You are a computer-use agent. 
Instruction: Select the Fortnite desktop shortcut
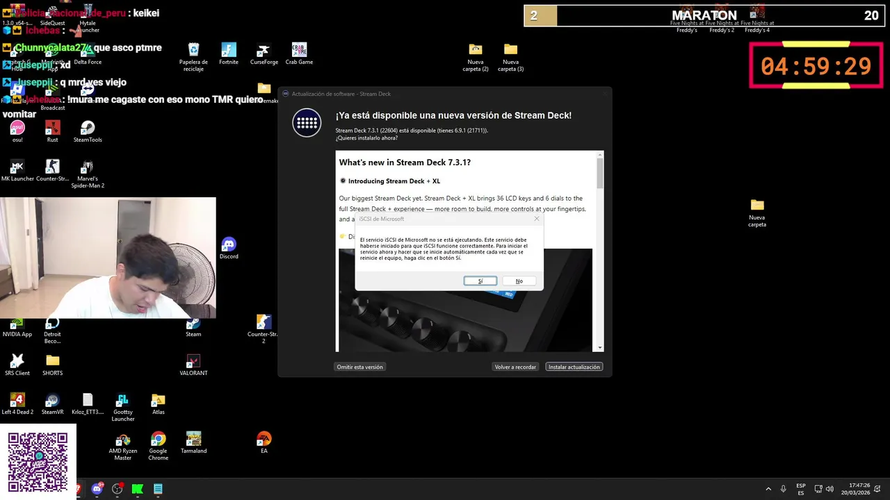[x=229, y=53]
